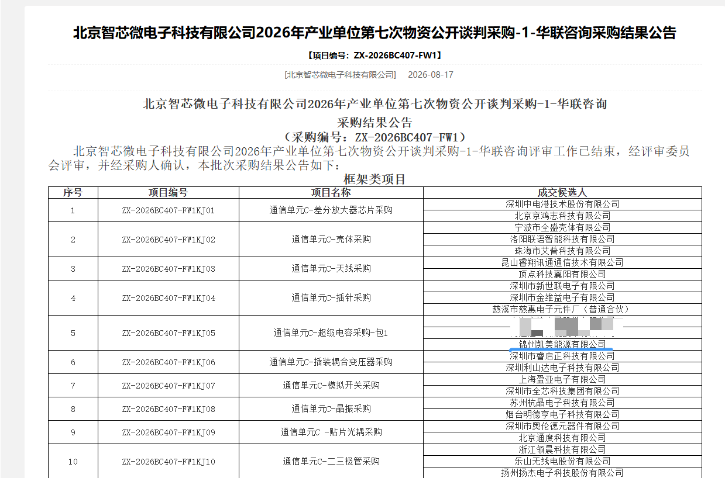Image resolution: width=725 pixels, height=478 pixels.
Task: Click project code ZX-2026BC407-FW1KJ01 cell
Action: (169, 210)
